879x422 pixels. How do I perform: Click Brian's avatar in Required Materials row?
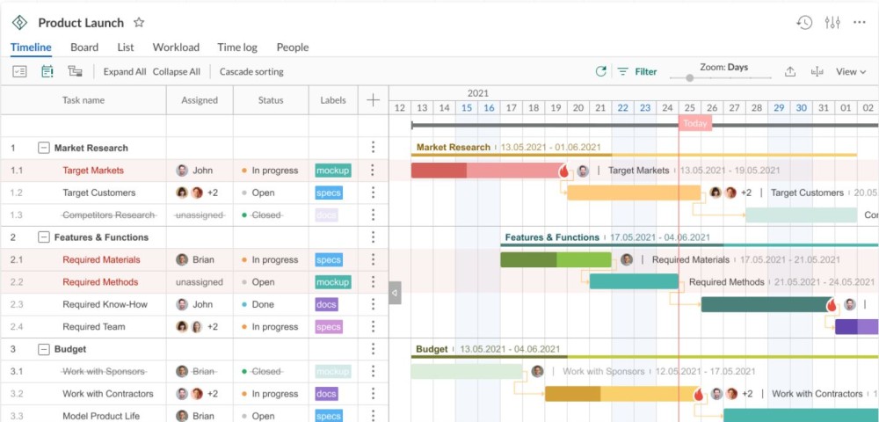182,259
